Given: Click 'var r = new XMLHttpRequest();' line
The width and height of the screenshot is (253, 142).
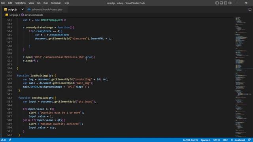Looking at the screenshot, I should (45, 20).
